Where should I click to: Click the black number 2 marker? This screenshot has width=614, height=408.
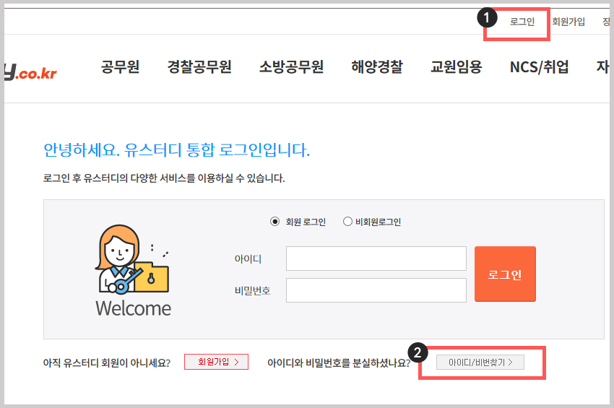tap(417, 352)
